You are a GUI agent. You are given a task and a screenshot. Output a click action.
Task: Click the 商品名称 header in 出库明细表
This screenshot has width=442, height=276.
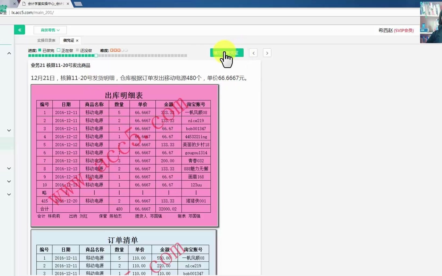(x=94, y=104)
